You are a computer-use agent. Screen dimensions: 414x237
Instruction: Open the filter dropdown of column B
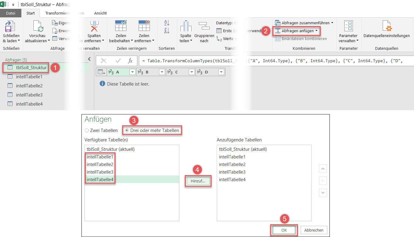(162, 72)
